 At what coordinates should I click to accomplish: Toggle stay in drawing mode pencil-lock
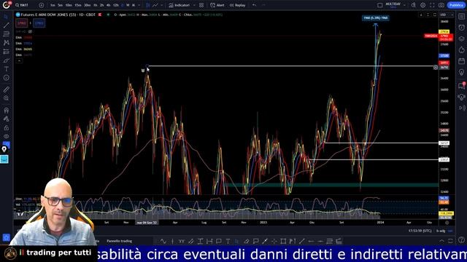(x=7, y=119)
